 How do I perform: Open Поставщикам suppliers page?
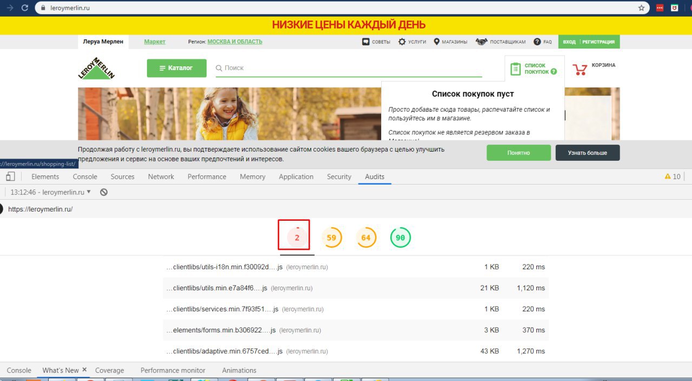click(501, 42)
